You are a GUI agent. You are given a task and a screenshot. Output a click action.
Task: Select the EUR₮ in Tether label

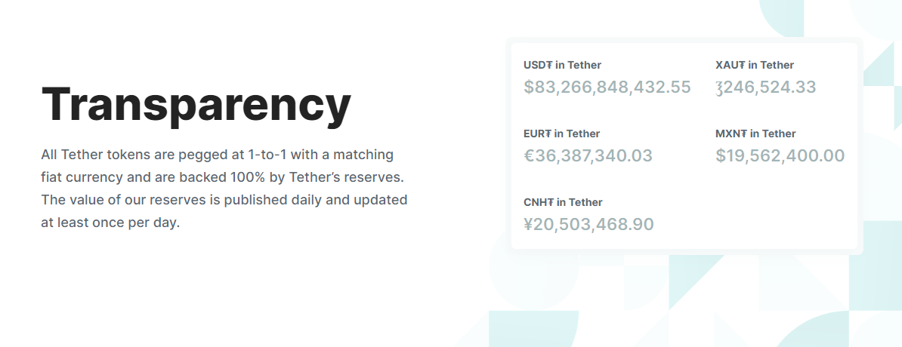[561, 134]
